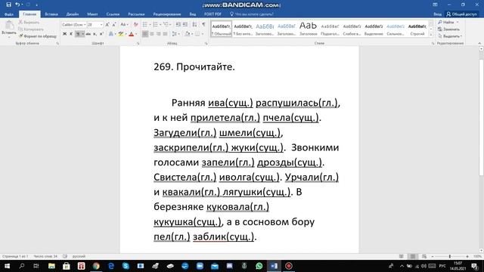Click Format Painter (Формат по образцу)

38,36
